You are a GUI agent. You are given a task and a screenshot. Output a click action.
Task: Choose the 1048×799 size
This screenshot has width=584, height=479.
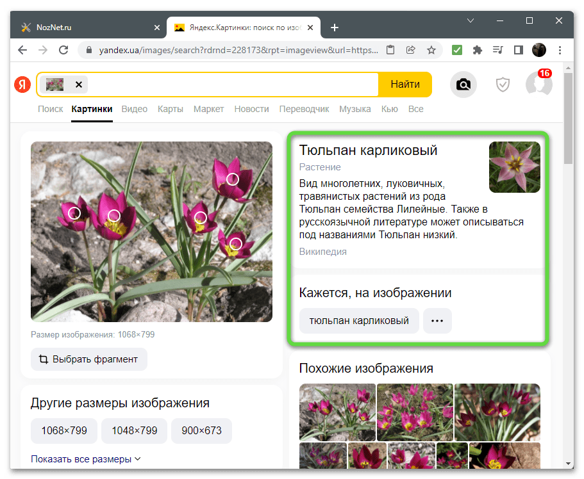[x=135, y=430]
